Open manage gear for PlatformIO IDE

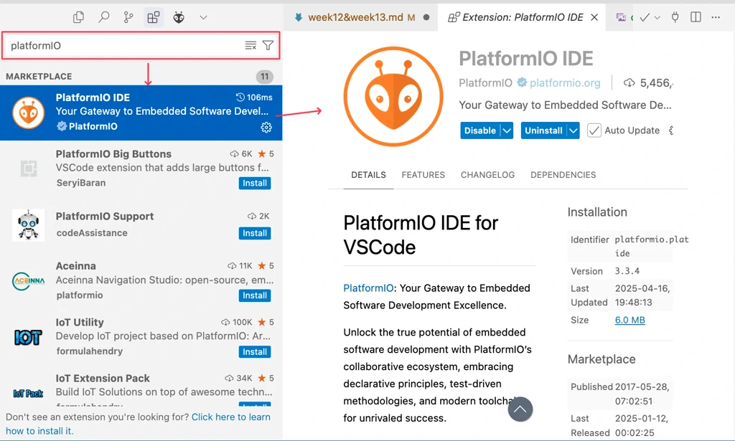click(x=266, y=128)
